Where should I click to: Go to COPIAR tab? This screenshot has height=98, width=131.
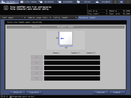pyautogui.click(x=84, y=2)
